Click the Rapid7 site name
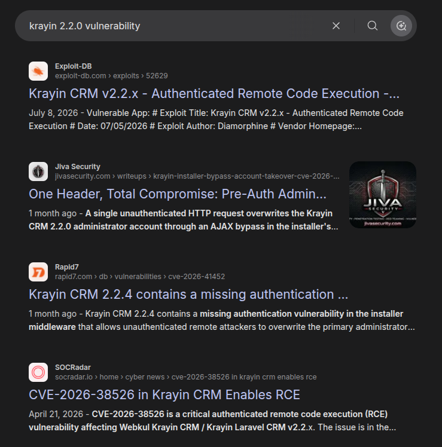Image resolution: width=442 pixels, height=447 pixels. pyautogui.click(x=67, y=267)
